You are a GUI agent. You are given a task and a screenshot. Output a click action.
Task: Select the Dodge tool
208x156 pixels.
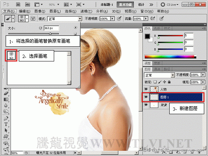pyautogui.click(x=6, y=112)
